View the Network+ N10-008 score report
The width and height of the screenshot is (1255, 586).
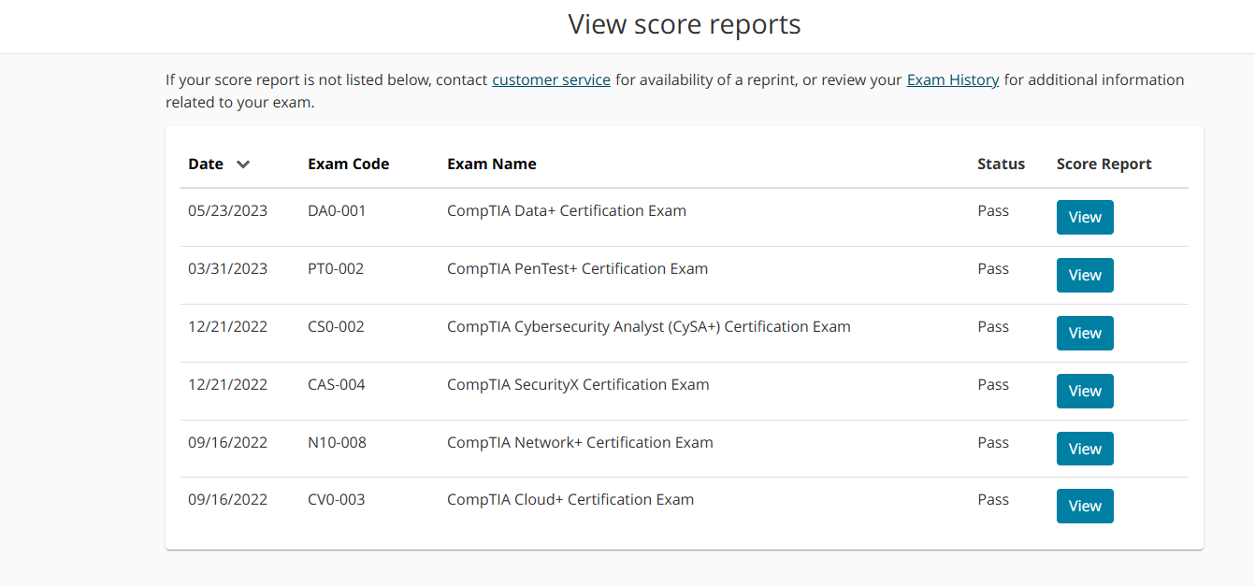pyautogui.click(x=1085, y=449)
